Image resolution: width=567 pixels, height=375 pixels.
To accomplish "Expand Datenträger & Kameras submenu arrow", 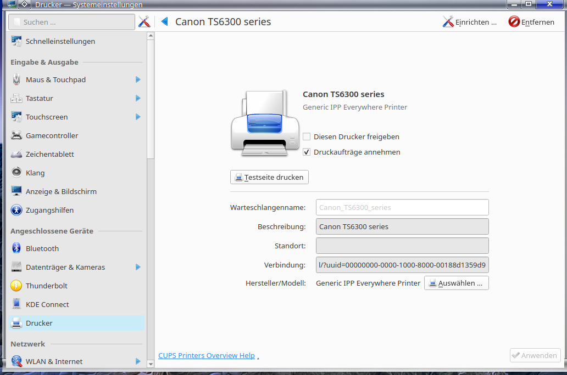I will click(x=138, y=267).
